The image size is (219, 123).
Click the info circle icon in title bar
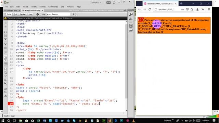(x=114, y=3)
